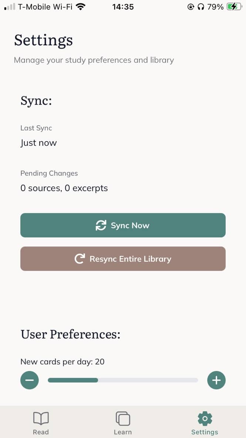Tap the Last Sync 'Just now' value

tap(38, 143)
